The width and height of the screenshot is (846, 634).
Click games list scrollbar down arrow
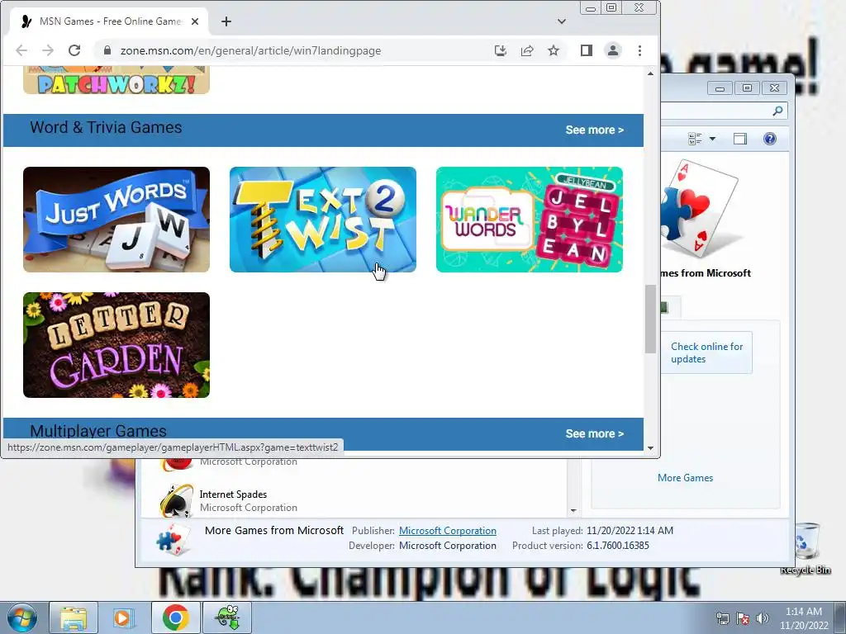pyautogui.click(x=573, y=510)
